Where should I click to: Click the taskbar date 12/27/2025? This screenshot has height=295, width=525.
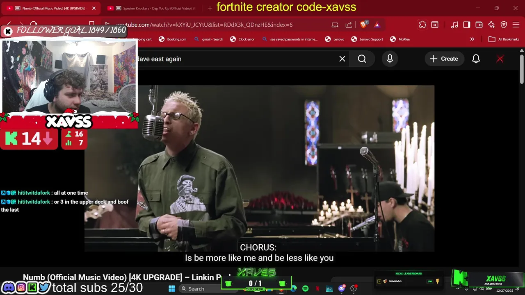tap(504, 290)
